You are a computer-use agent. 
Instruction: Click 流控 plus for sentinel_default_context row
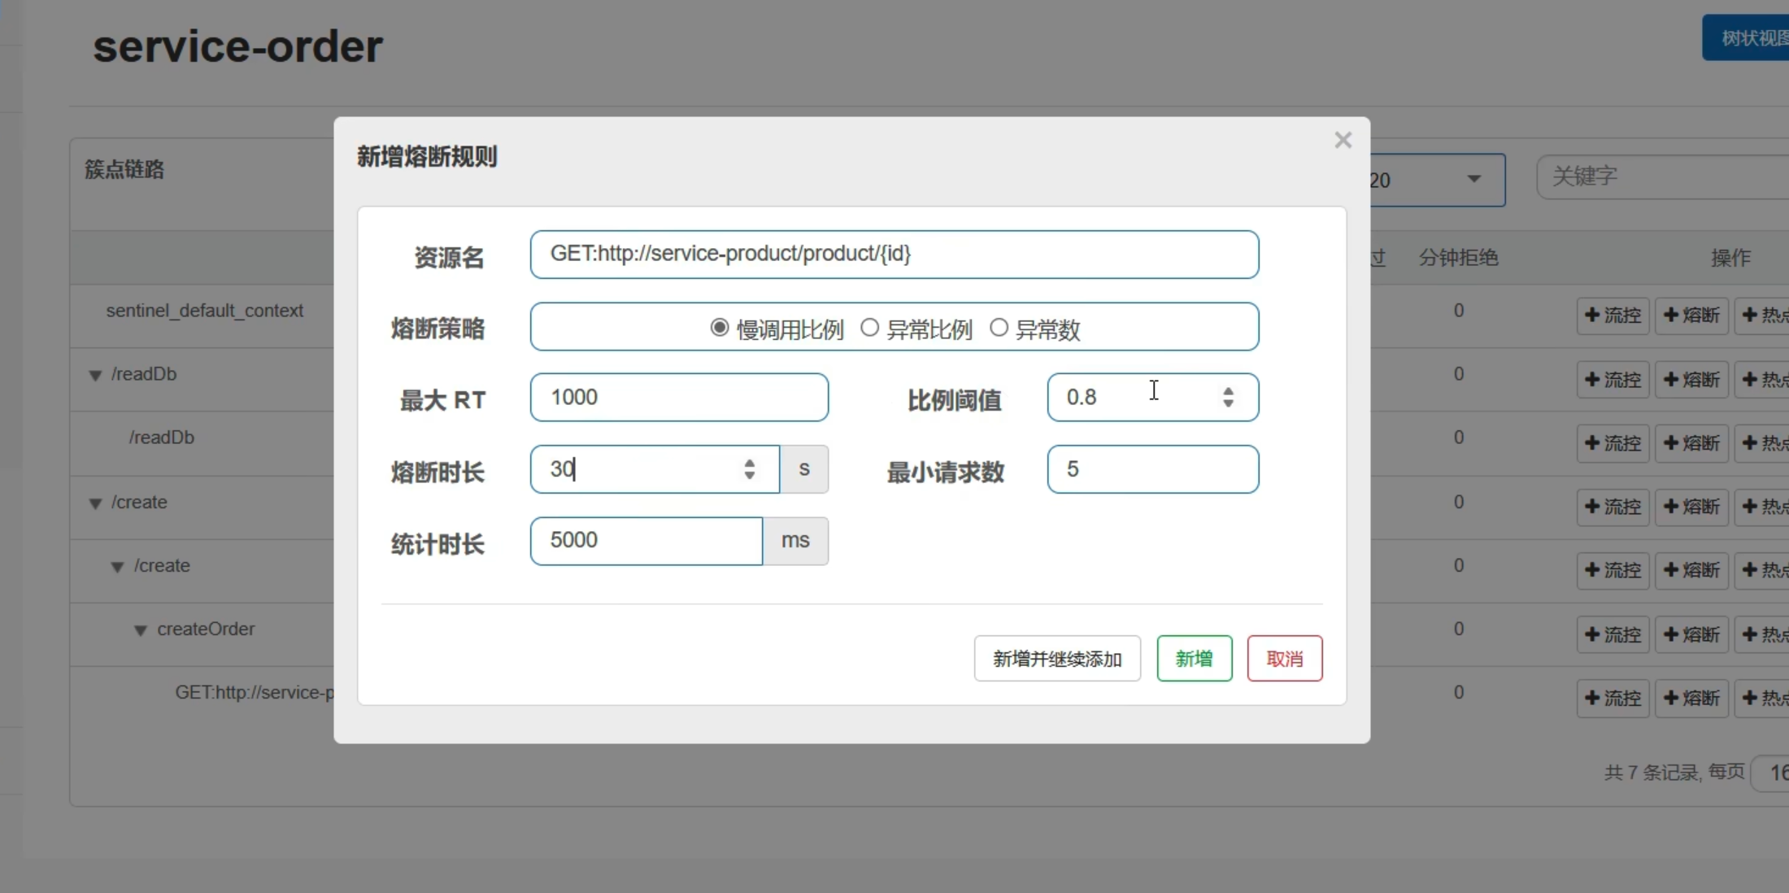[1612, 316]
